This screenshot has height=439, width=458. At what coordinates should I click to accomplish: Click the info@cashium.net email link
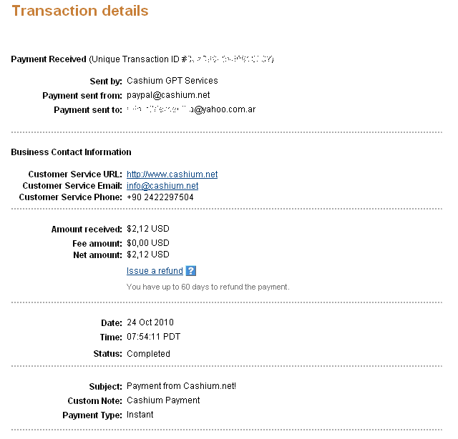pyautogui.click(x=162, y=186)
